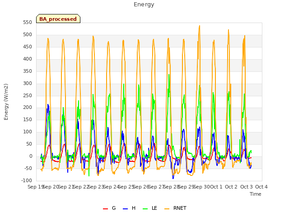Image resolution: width=289 pixels, height=217 pixels.
Task: Click the blue H legend swatch
Action: coord(125,209)
